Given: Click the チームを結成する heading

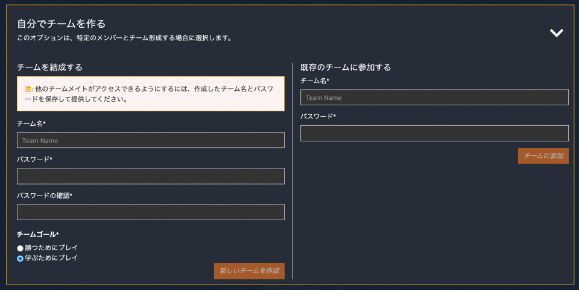Looking at the screenshot, I should [50, 67].
